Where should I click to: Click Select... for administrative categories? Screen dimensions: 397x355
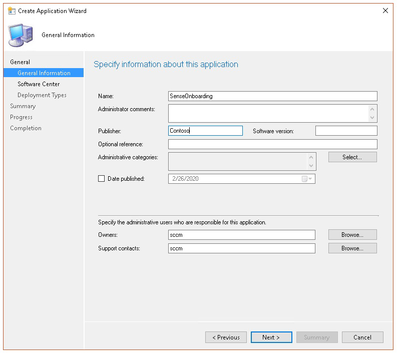click(x=352, y=157)
